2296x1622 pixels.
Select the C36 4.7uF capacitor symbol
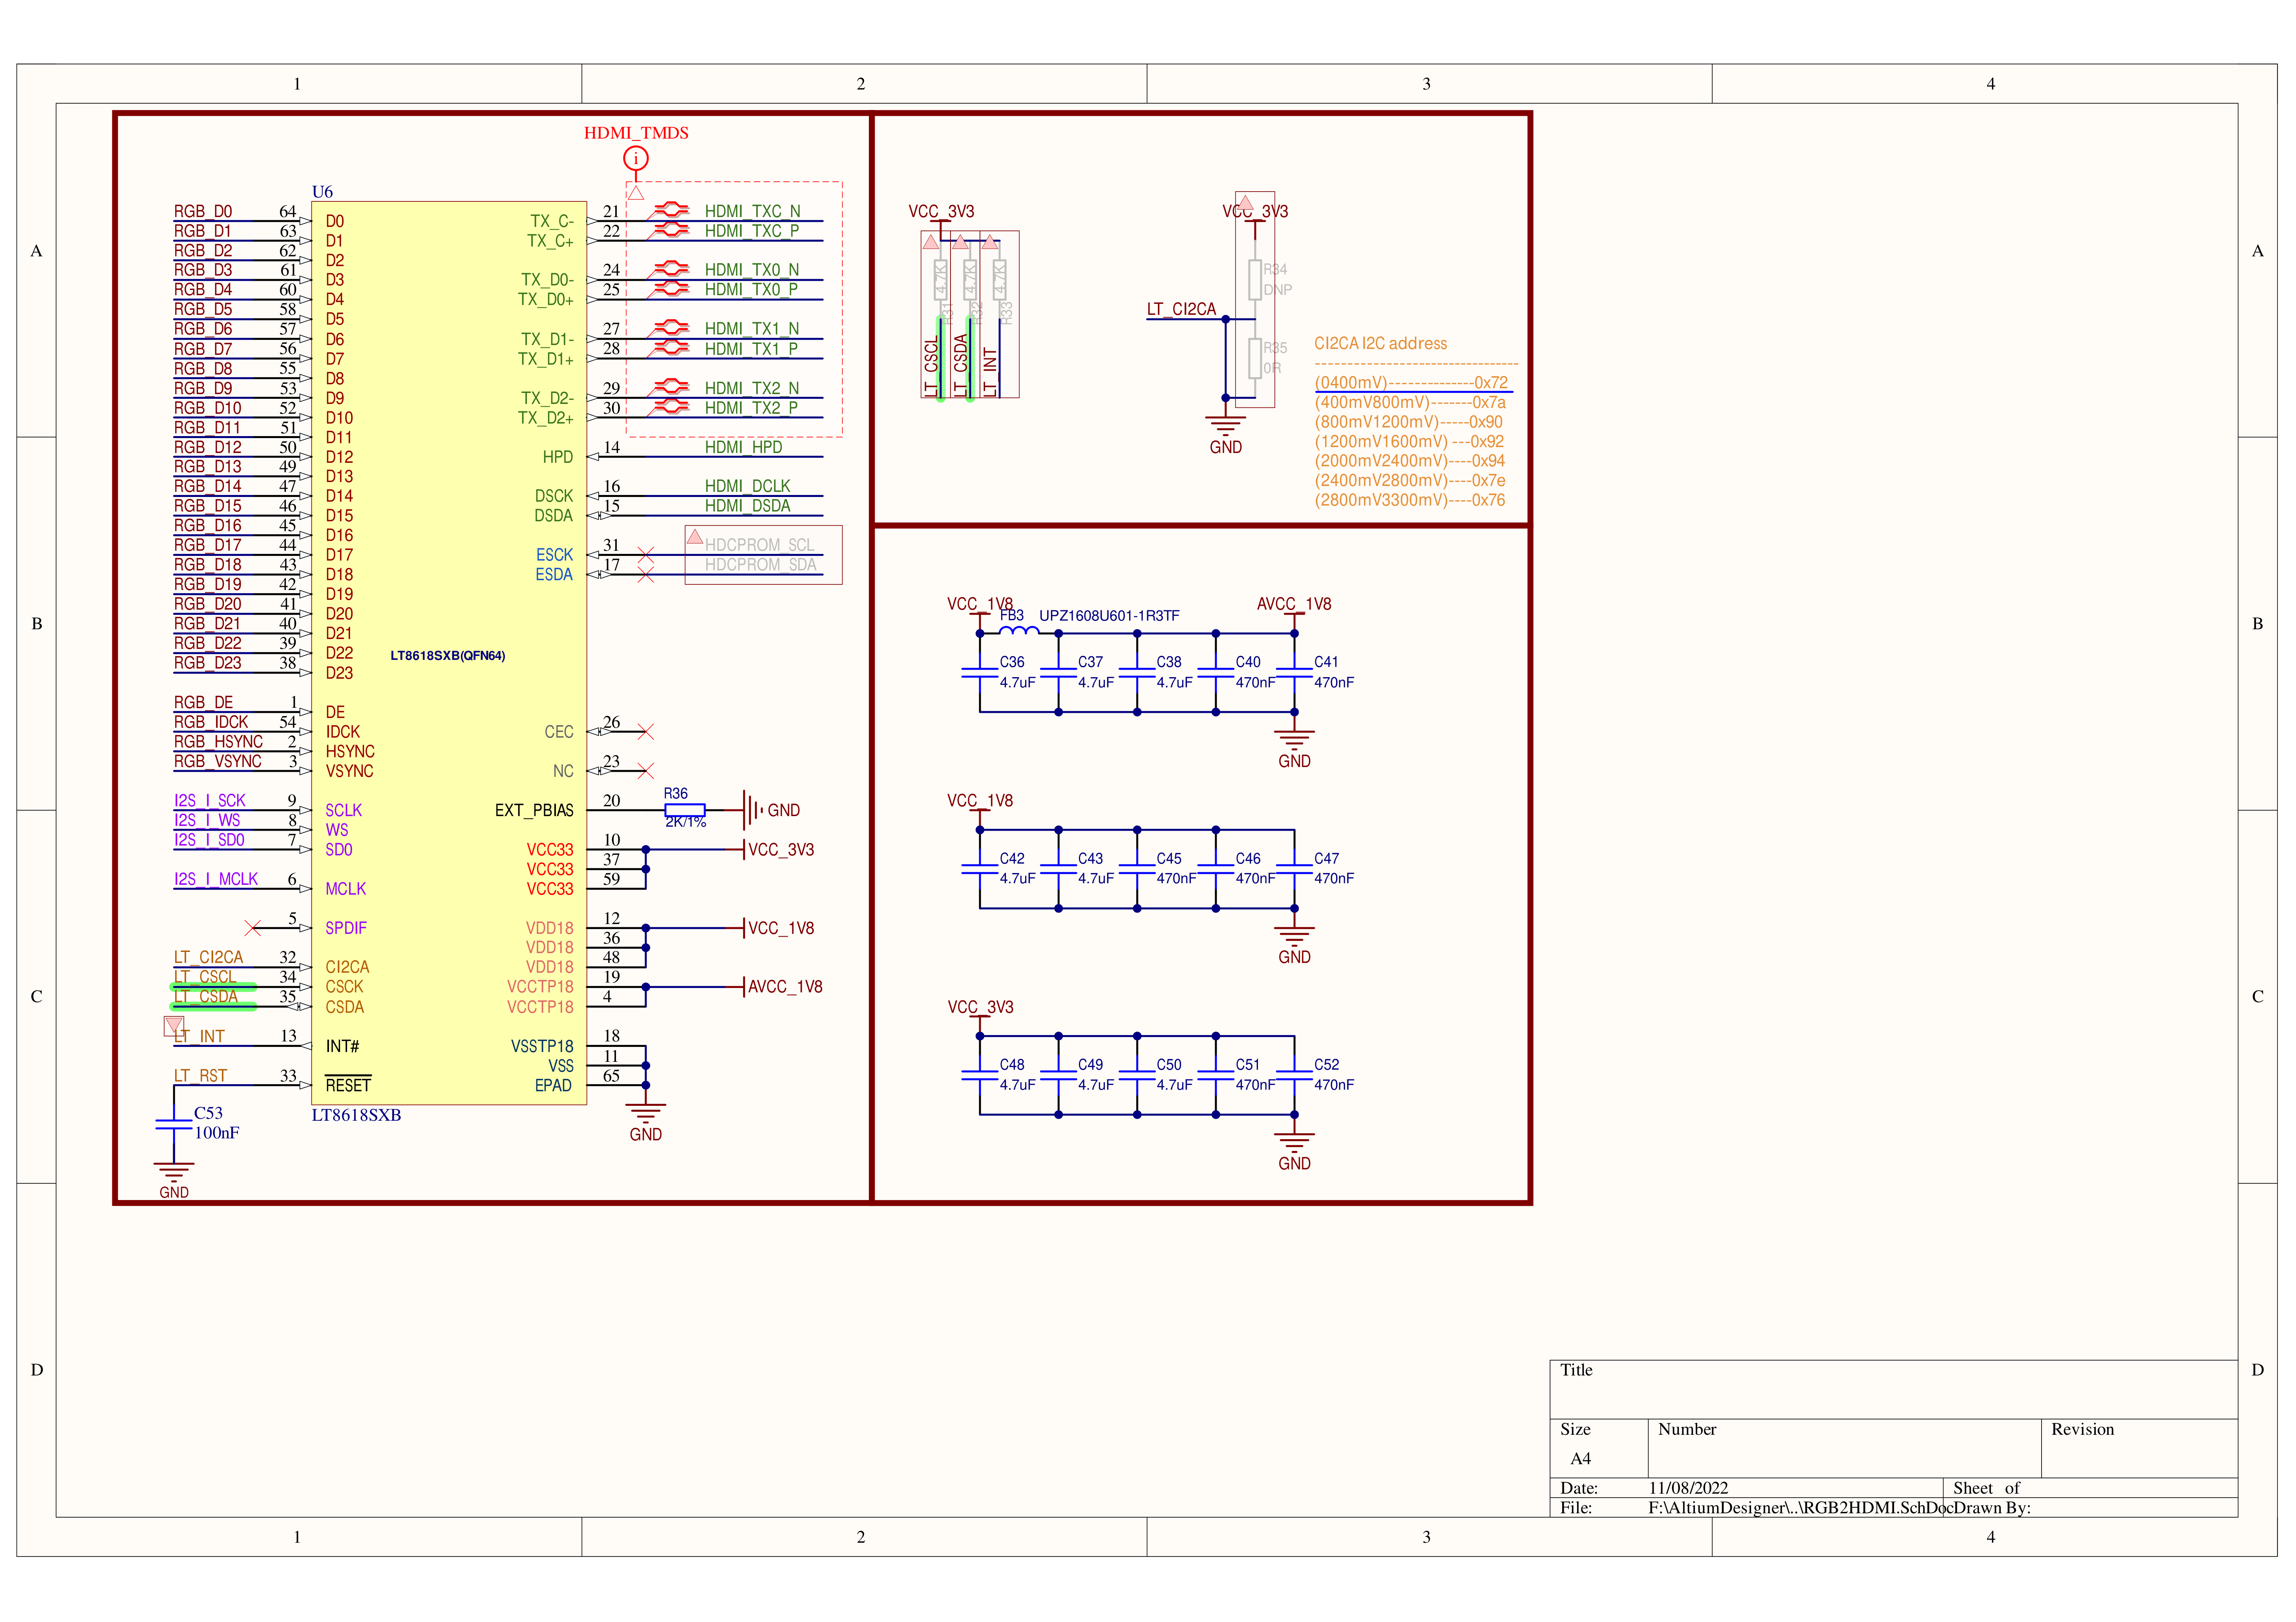980,673
